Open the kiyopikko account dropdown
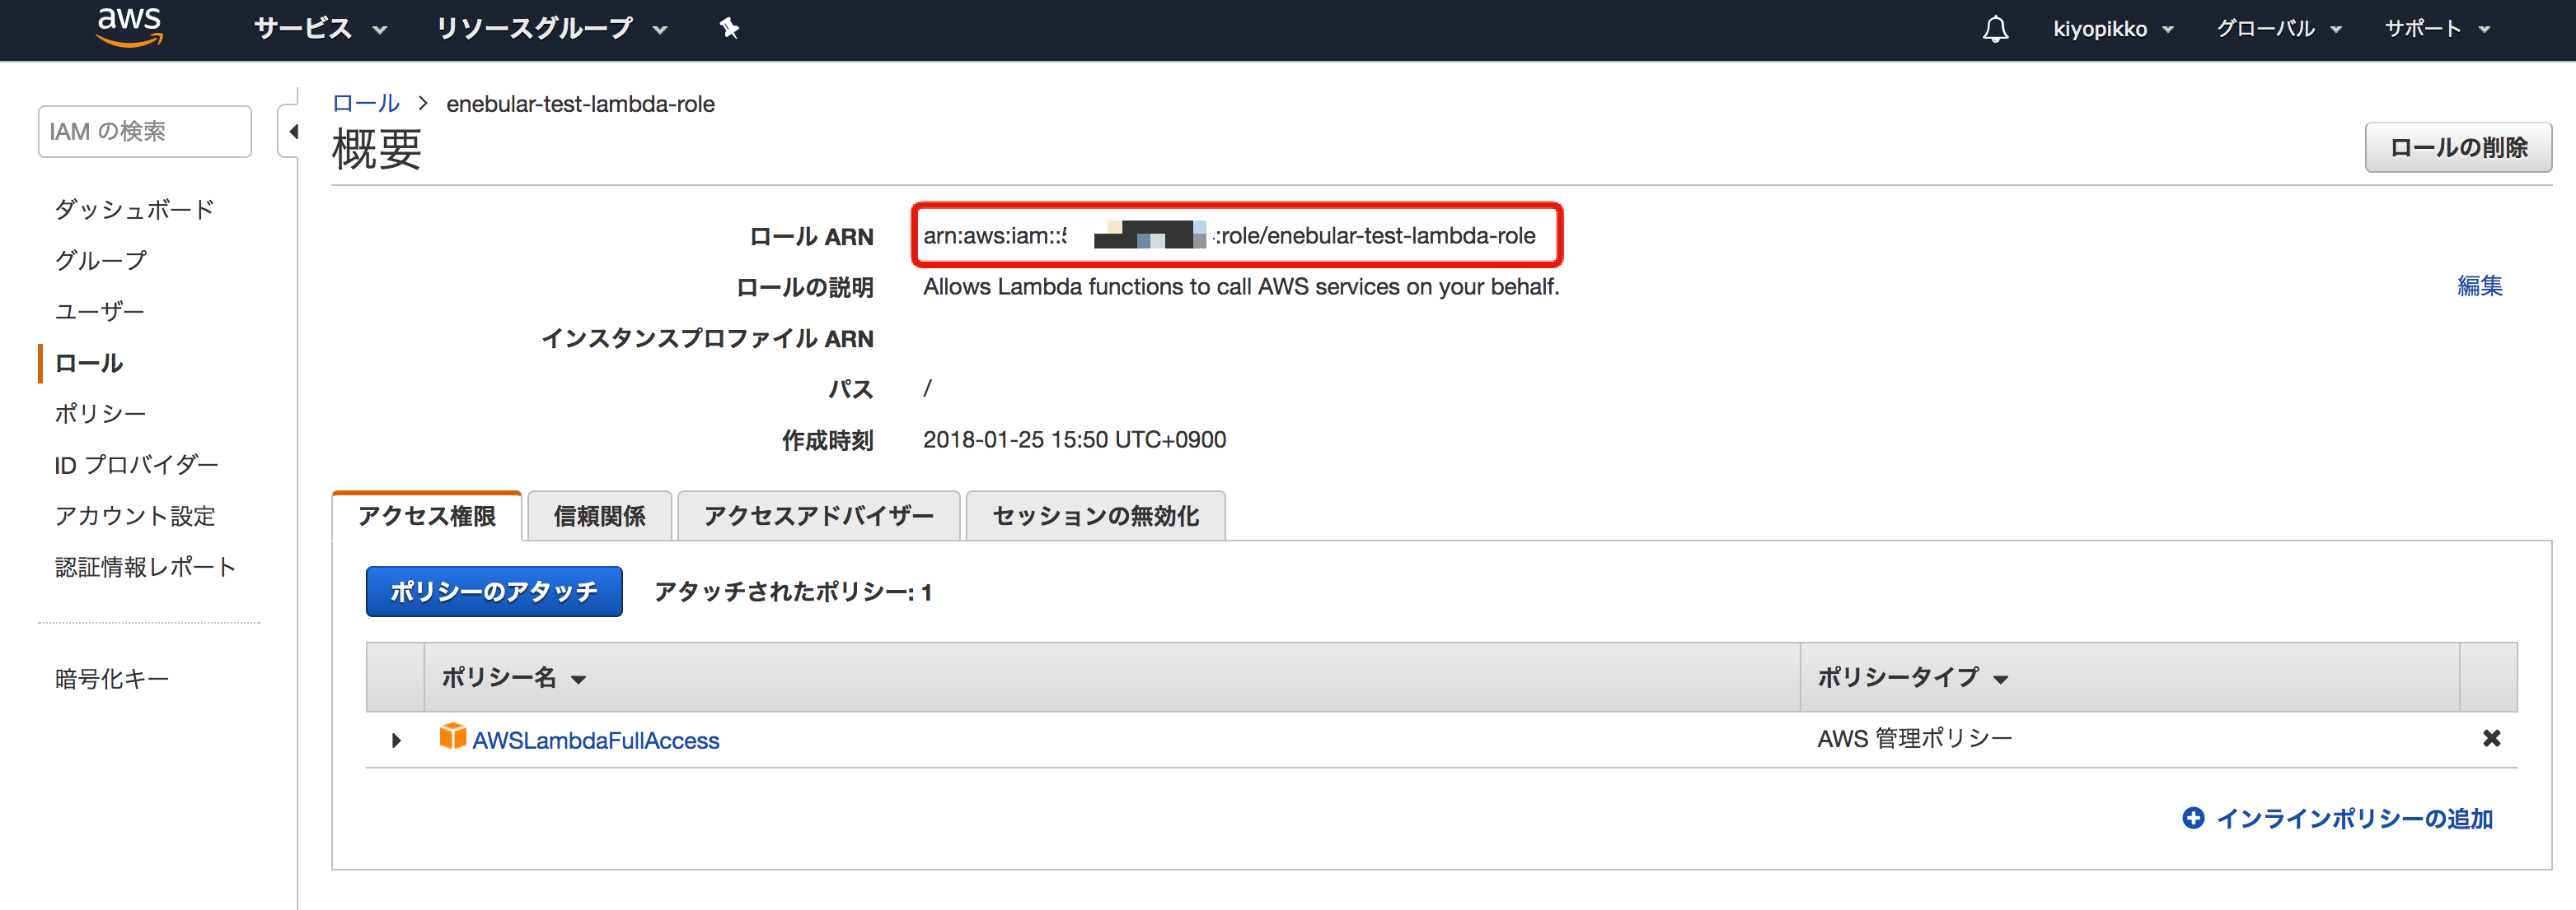Image resolution: width=2576 pixels, height=910 pixels. click(x=2112, y=28)
